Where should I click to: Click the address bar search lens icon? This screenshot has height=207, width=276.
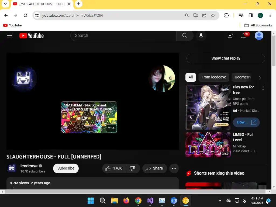coord(187,15)
